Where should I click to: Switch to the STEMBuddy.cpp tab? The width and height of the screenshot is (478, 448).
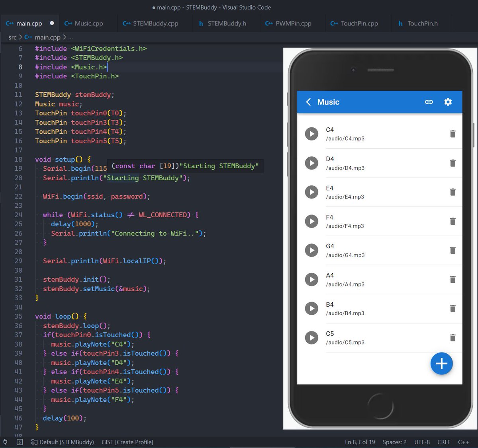point(155,23)
